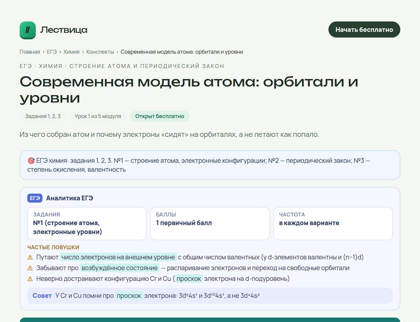
Task: Click the Урок 1 из 5 модуля tag
Action: click(x=98, y=116)
